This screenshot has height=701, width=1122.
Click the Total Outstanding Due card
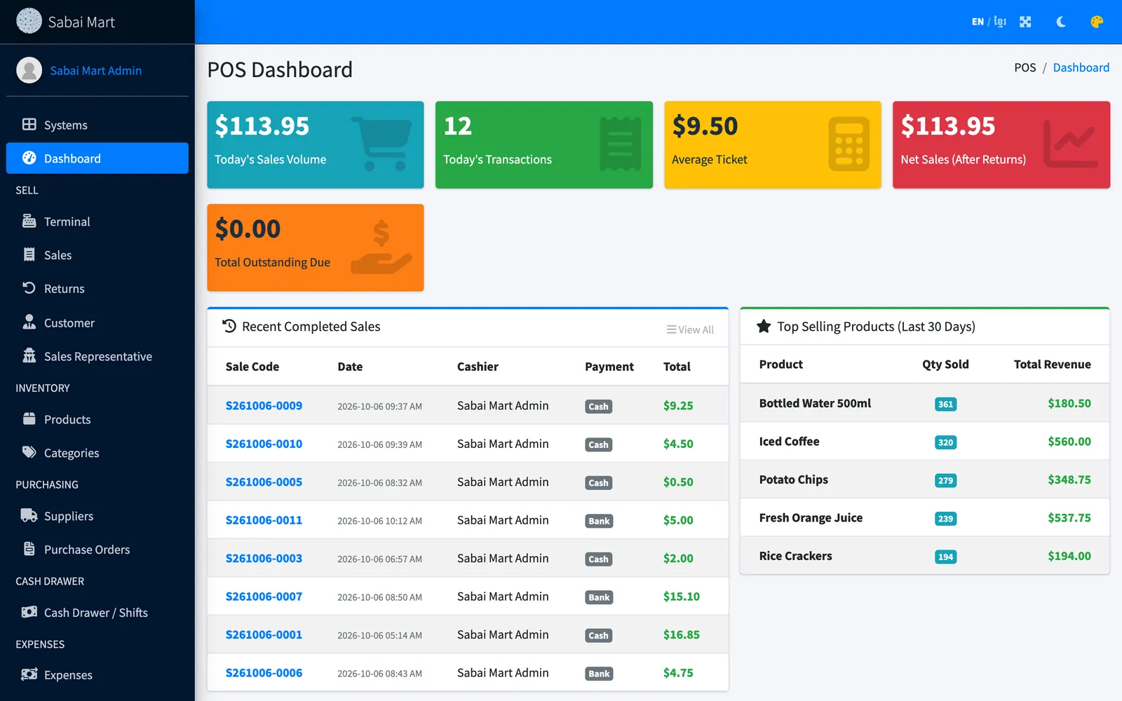click(316, 247)
